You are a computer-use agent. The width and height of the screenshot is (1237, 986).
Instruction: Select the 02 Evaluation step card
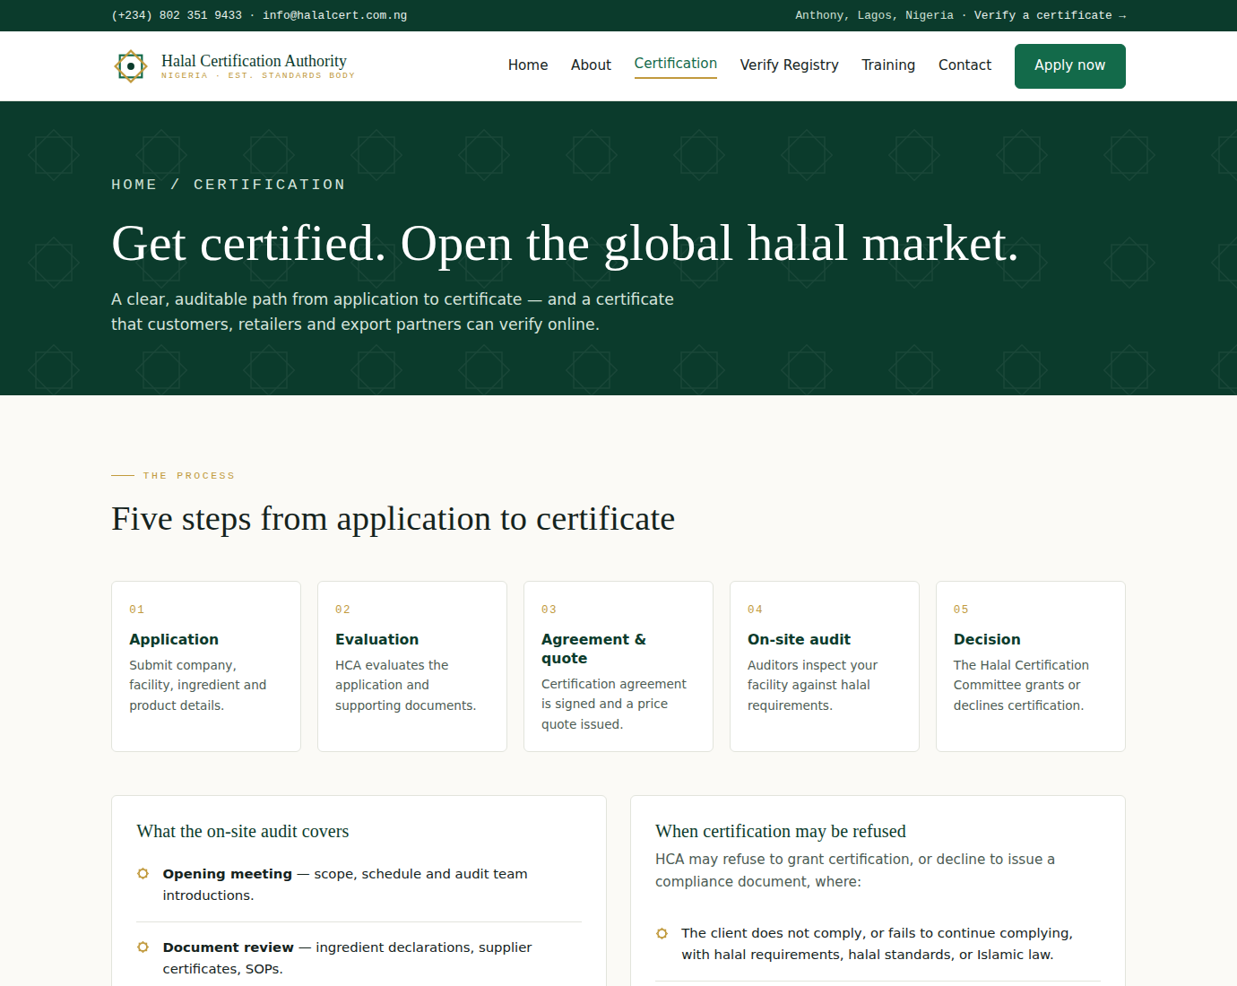point(412,666)
